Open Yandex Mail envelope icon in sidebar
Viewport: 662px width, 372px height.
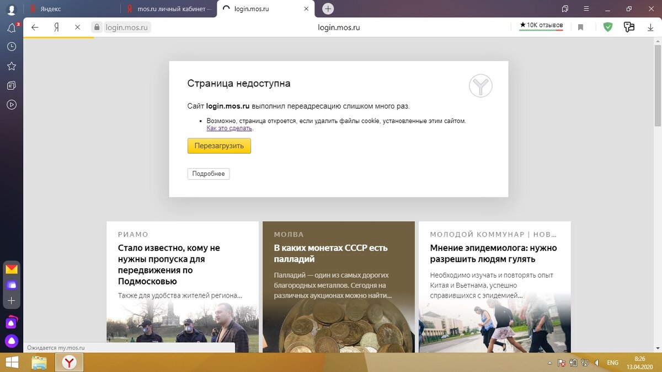click(x=12, y=269)
